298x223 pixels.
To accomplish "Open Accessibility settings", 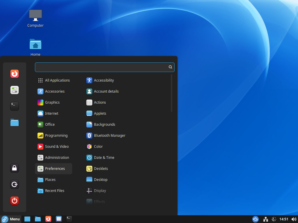I will click(x=103, y=80).
